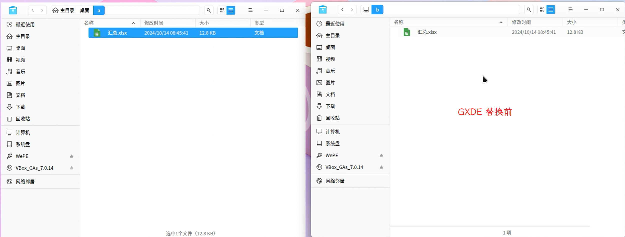Eject WePE in the right window sidebar
The image size is (625, 237).
pos(381,155)
